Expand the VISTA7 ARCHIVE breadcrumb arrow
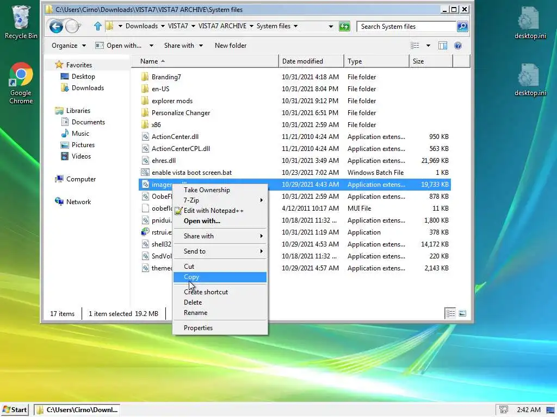 251,26
